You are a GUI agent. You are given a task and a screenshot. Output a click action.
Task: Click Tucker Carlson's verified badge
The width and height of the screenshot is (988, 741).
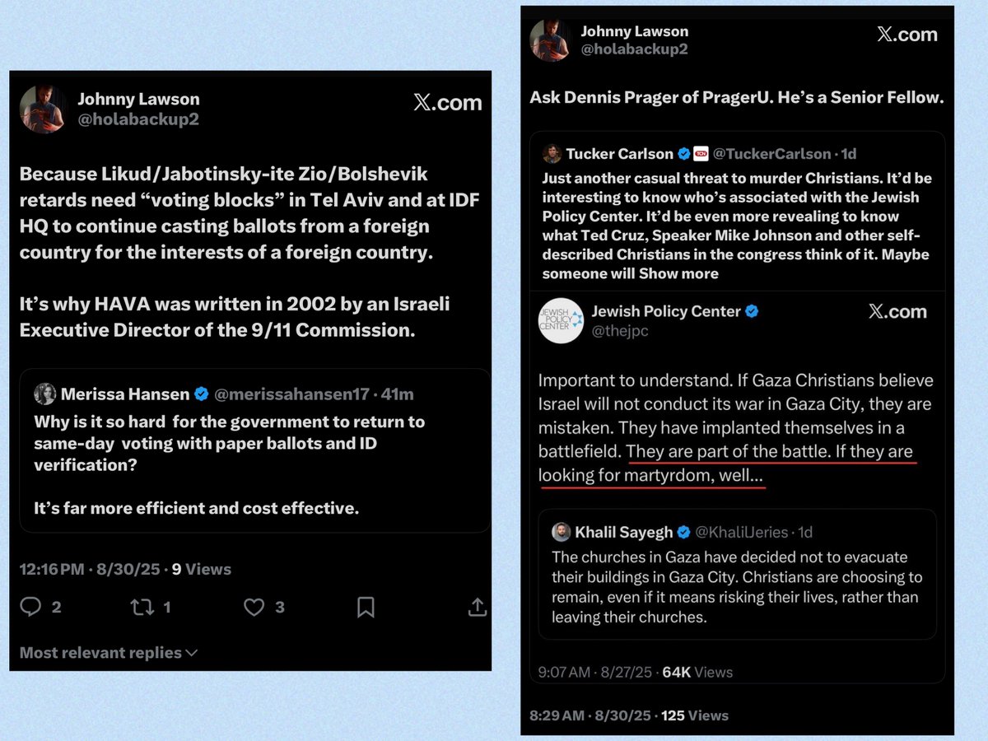coord(683,154)
